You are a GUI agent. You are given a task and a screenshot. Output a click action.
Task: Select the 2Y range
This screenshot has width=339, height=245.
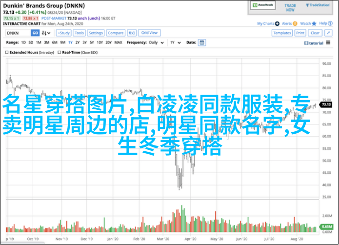click(x=78, y=42)
